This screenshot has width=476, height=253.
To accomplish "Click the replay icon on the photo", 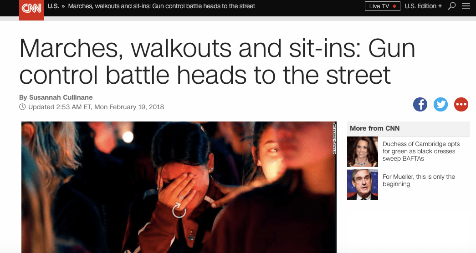I will [179, 211].
